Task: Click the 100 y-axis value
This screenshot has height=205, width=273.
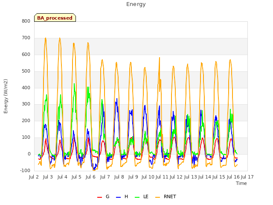Action: point(26,138)
